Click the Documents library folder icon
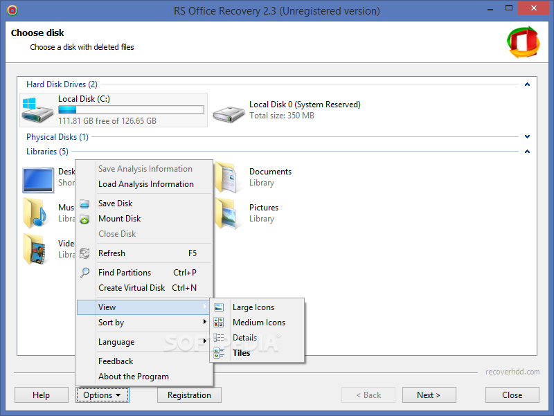The image size is (554, 416). pyautogui.click(x=226, y=177)
